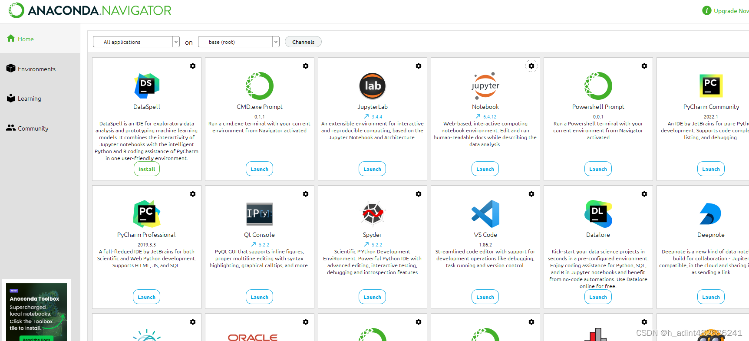The height and width of the screenshot is (341, 749).
Task: Click the Anaconda Navigator logo
Action: [90, 10]
